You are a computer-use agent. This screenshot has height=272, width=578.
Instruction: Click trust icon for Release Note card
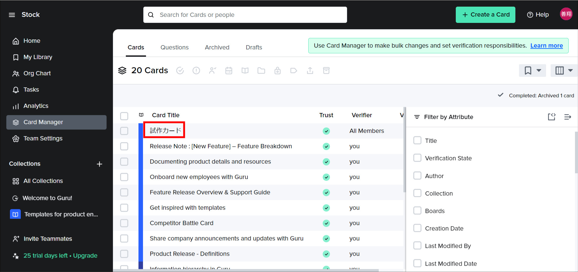(326, 146)
